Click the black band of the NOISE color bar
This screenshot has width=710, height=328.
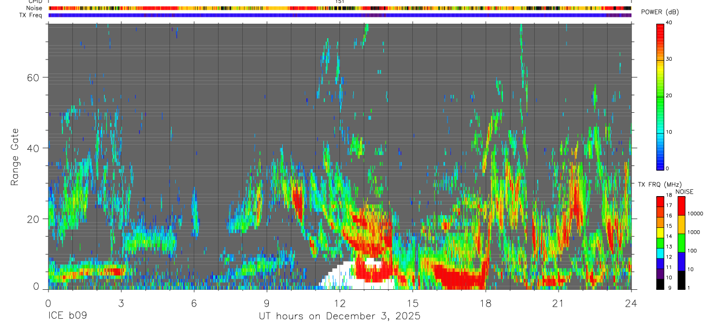(681, 280)
